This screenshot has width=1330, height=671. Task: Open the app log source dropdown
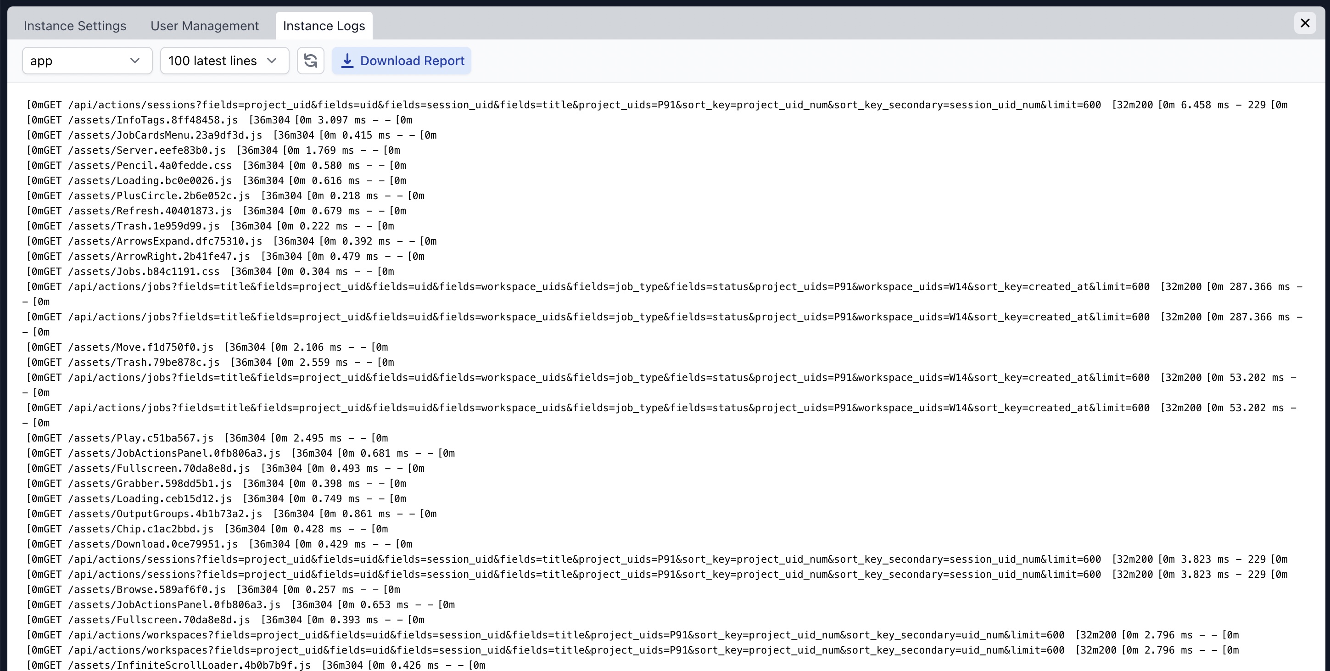click(87, 61)
